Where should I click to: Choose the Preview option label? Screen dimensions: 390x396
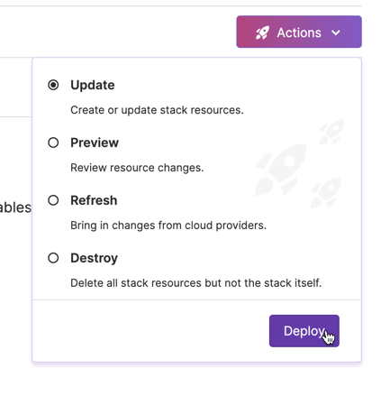[x=95, y=143]
